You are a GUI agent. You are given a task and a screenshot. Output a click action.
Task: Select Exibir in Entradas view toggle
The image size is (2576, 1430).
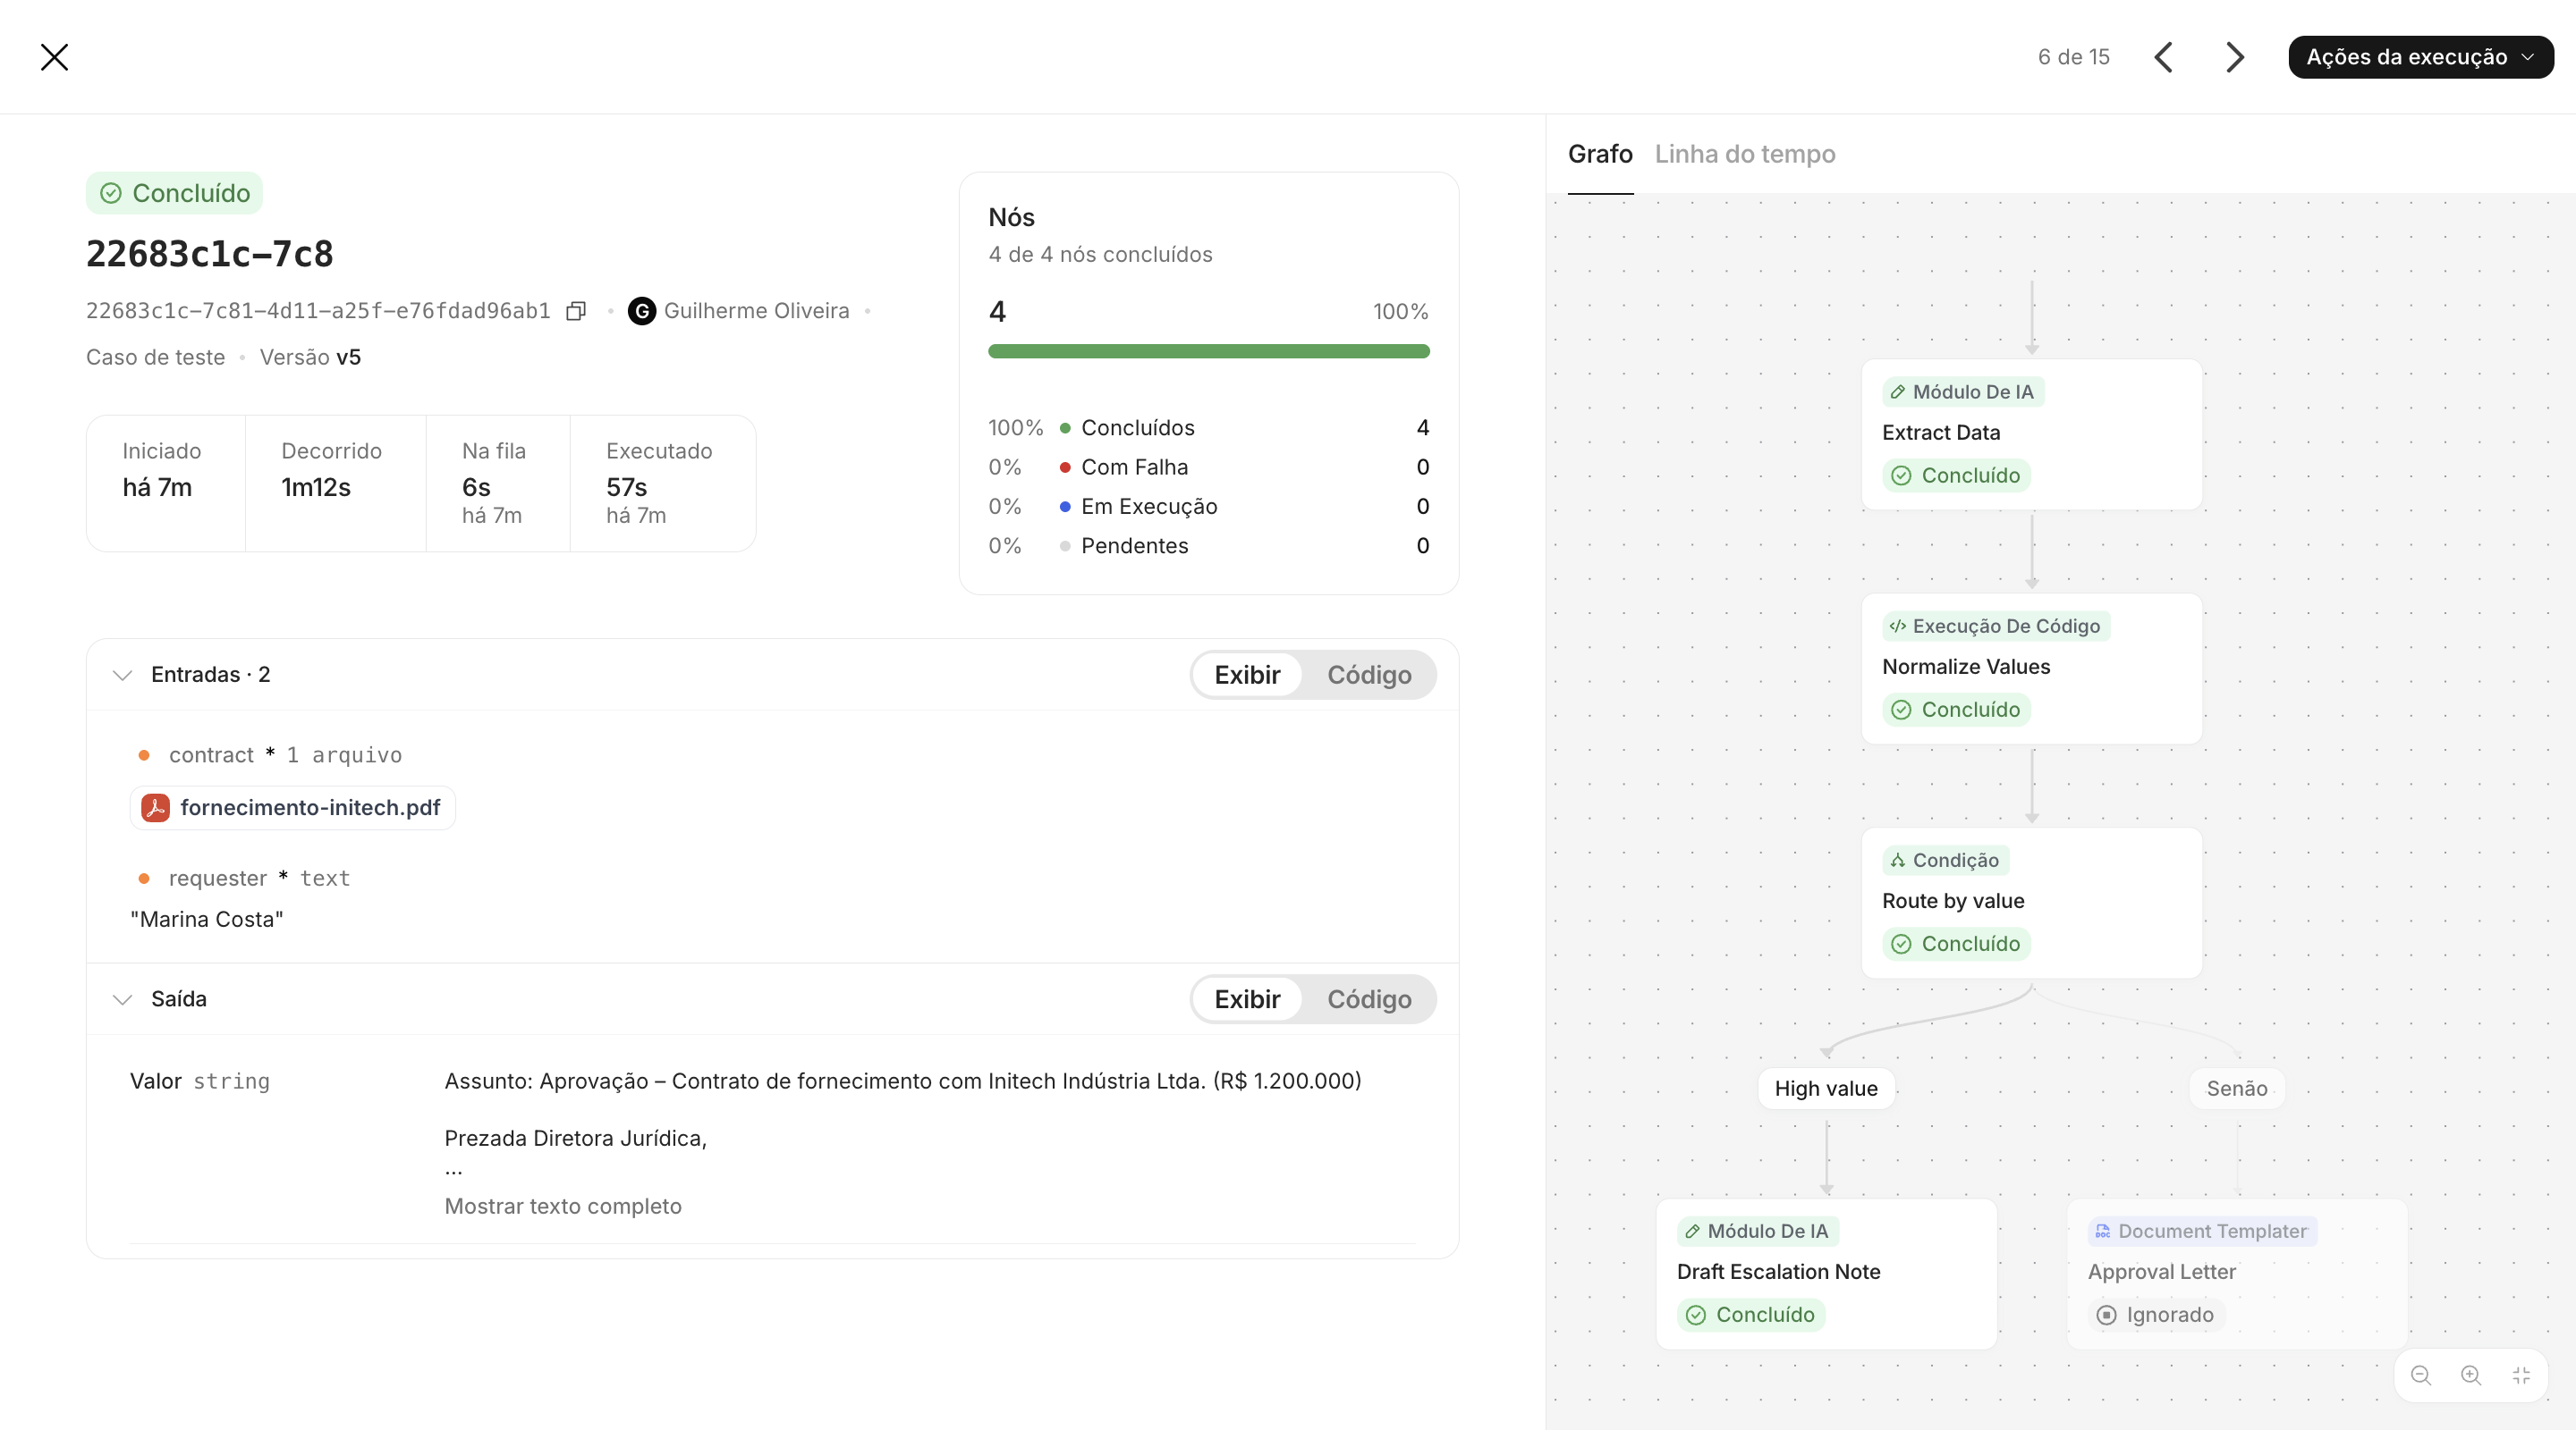(1247, 675)
